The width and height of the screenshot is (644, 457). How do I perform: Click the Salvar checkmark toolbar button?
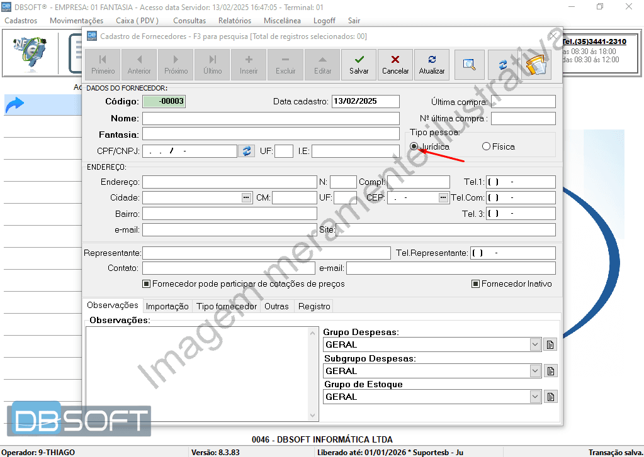(359, 65)
